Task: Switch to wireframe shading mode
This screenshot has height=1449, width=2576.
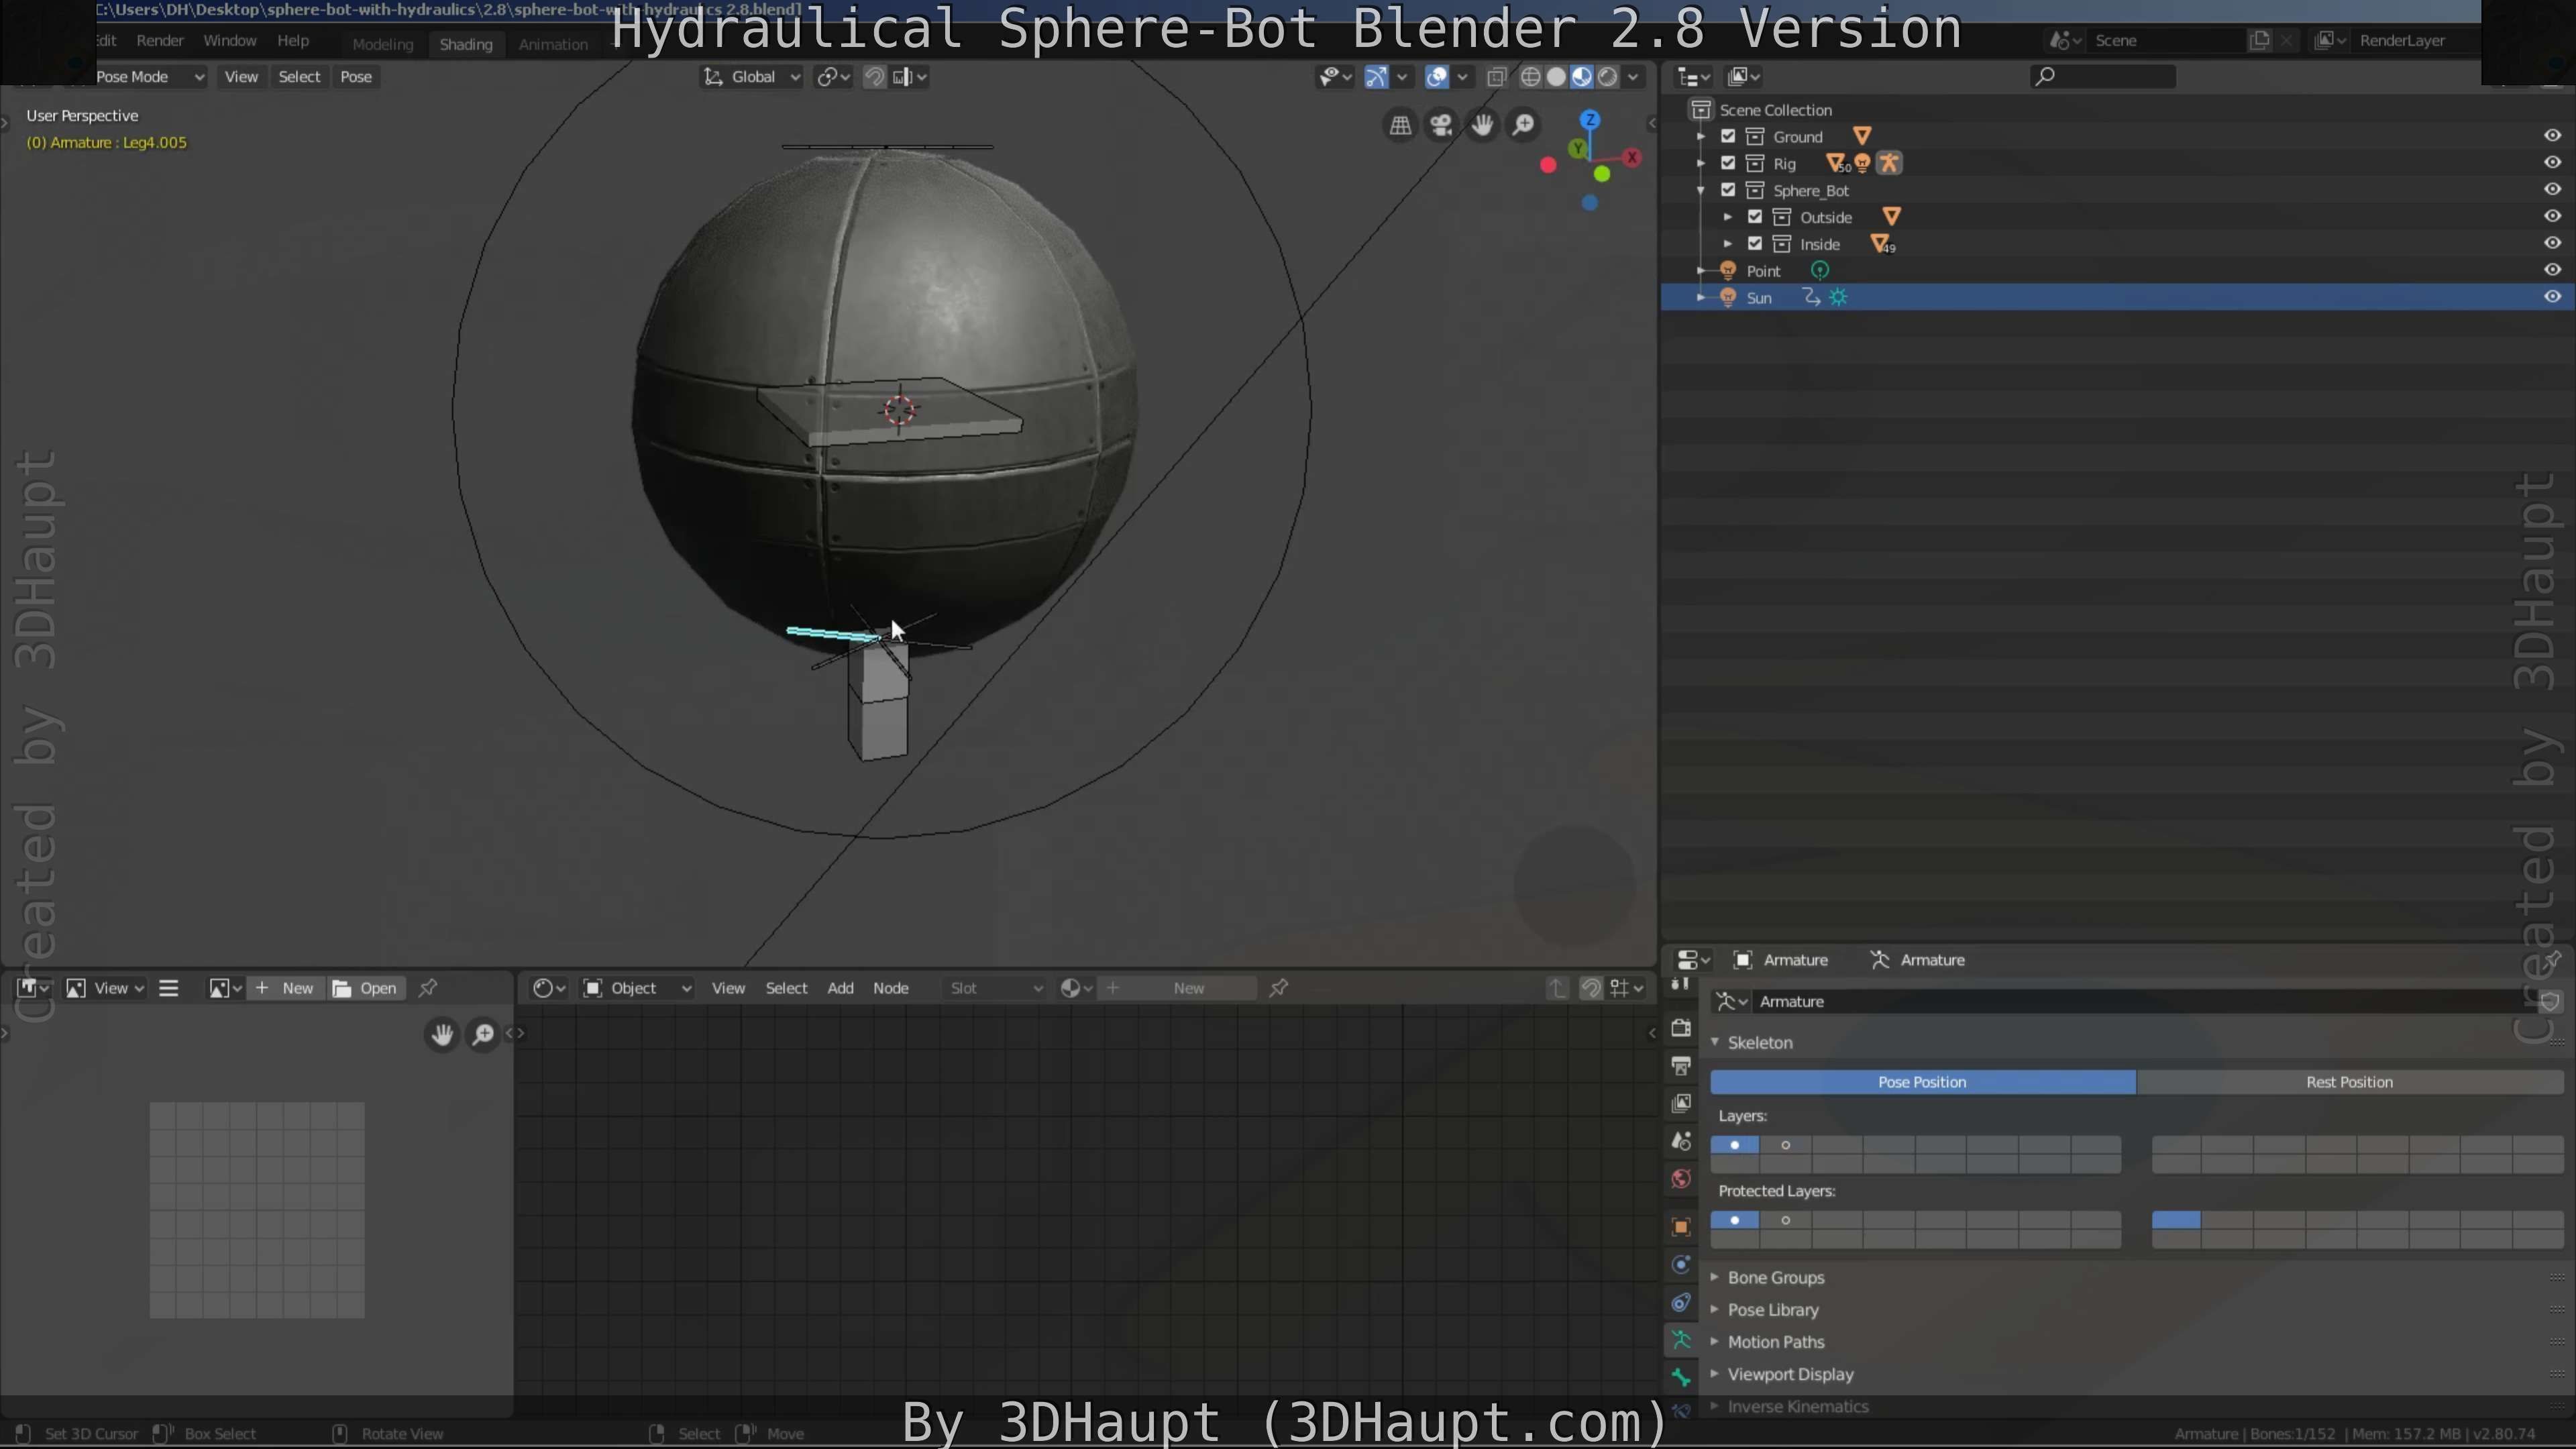Action: 1530,77
